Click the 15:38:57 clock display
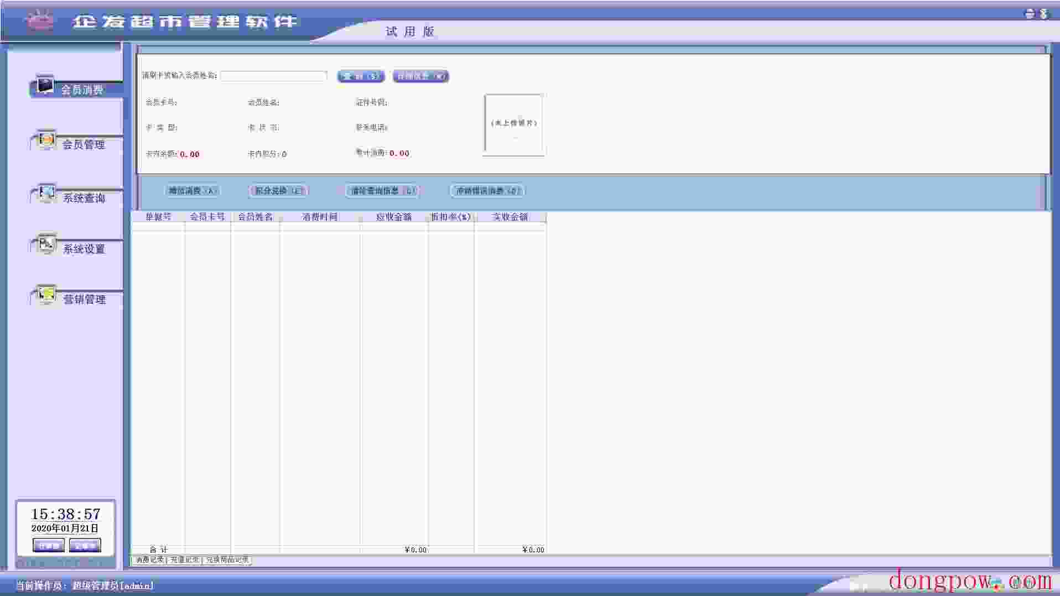Viewport: 1060px width, 596px height. click(x=65, y=514)
